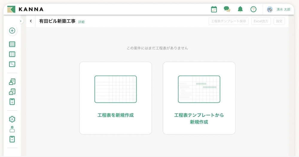This screenshot has height=157, width=299.
Task: Open the board columns icon in sidebar
Action: point(12,54)
